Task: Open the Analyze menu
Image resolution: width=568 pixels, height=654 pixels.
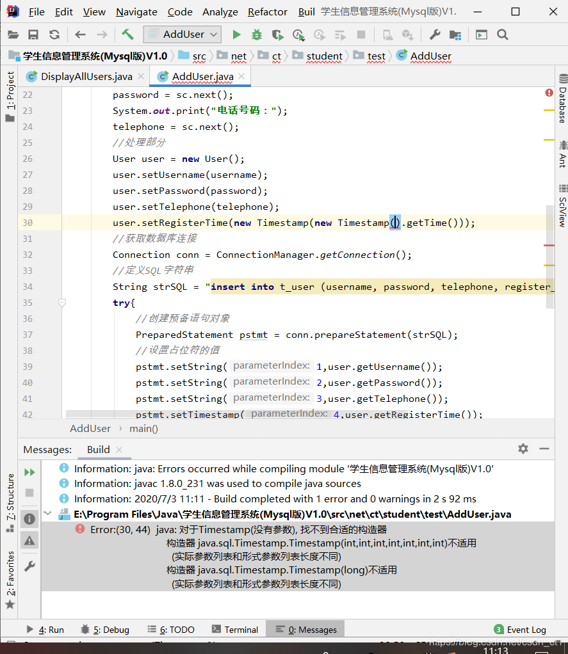Action: click(x=220, y=12)
